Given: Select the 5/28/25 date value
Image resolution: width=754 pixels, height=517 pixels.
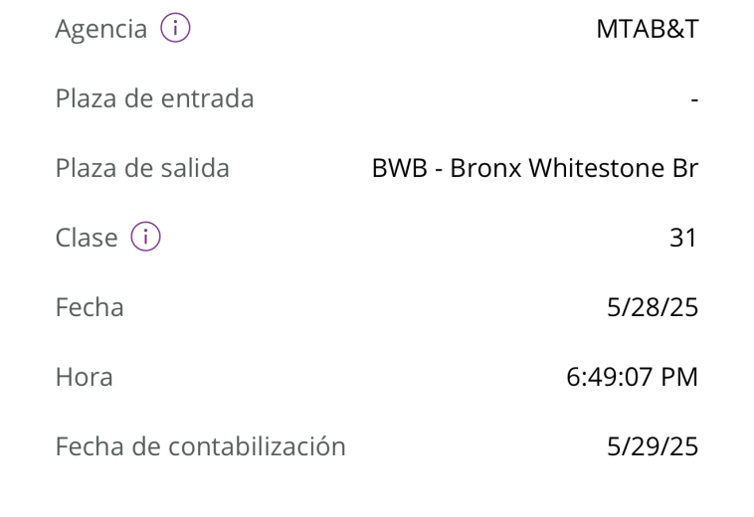Looking at the screenshot, I should point(653,307).
